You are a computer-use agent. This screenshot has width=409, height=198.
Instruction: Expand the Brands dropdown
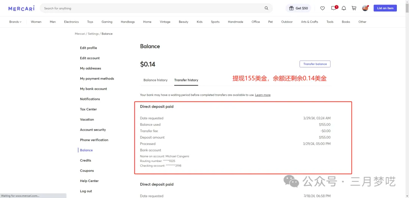pos(16,22)
